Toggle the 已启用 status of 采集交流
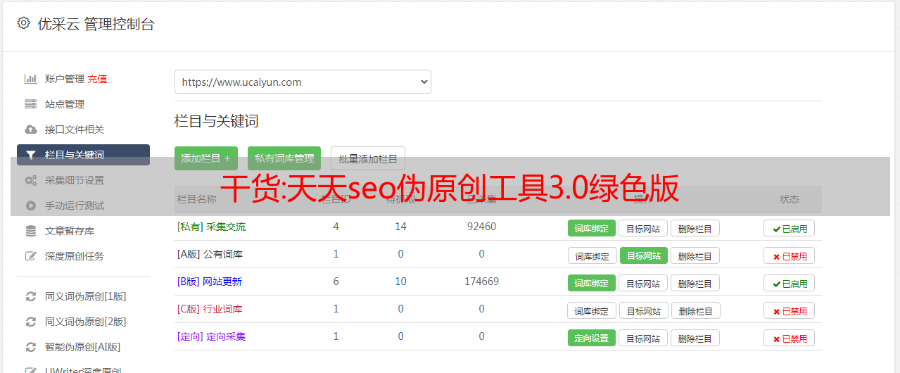900x373 pixels. click(x=790, y=228)
